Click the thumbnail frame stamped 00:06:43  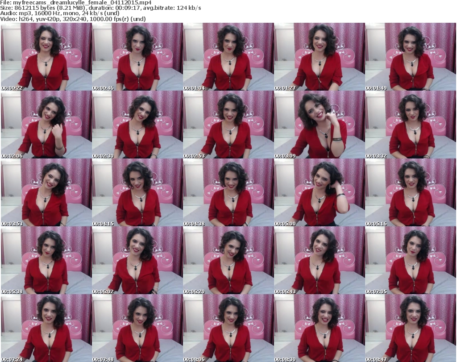320,260
